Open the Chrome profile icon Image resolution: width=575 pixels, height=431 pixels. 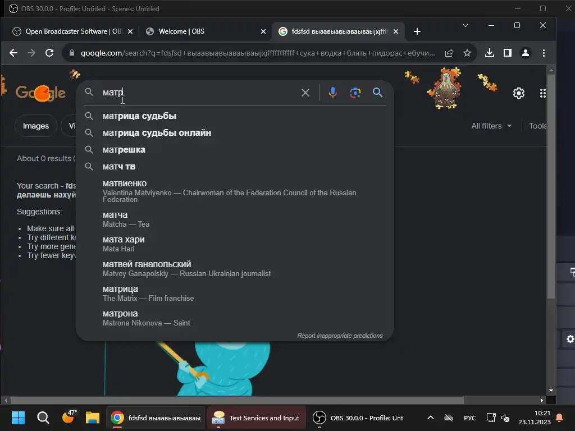[x=526, y=53]
